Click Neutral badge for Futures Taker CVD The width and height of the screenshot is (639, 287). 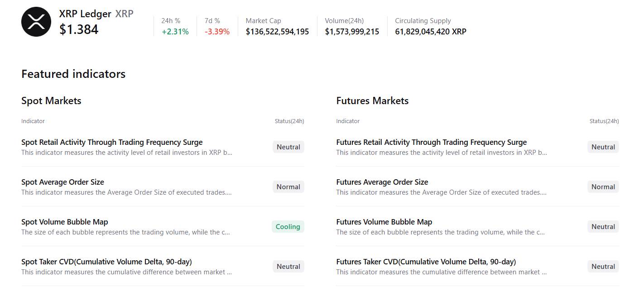603,267
